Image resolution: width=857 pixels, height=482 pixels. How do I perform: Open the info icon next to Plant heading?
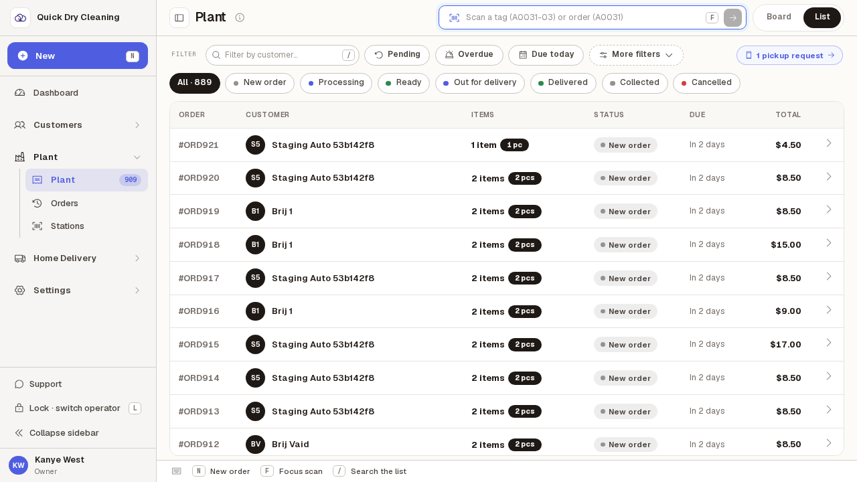[240, 17]
